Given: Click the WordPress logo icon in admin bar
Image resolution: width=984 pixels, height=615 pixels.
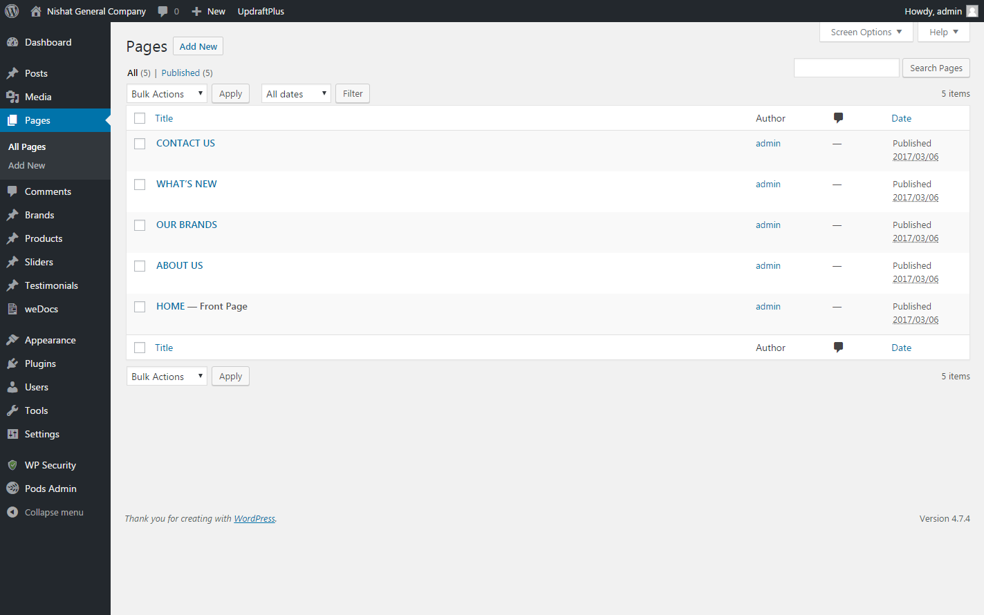Looking at the screenshot, I should (12, 11).
